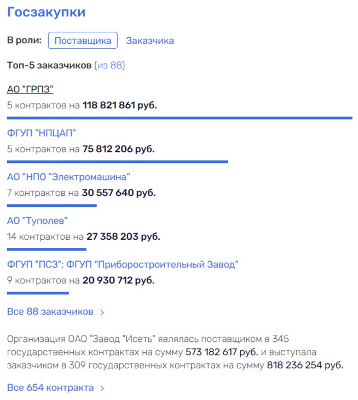Click the bar under НПО "Электромашина" contracts

[51, 205]
